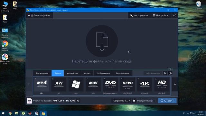
Task: Switch to the Аудио tab
Action: (87, 73)
